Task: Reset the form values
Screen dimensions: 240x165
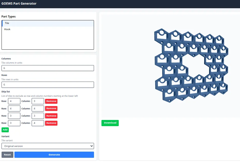Action: 7,155
